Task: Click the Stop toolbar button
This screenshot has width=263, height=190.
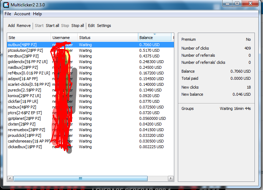Action: 65,26
